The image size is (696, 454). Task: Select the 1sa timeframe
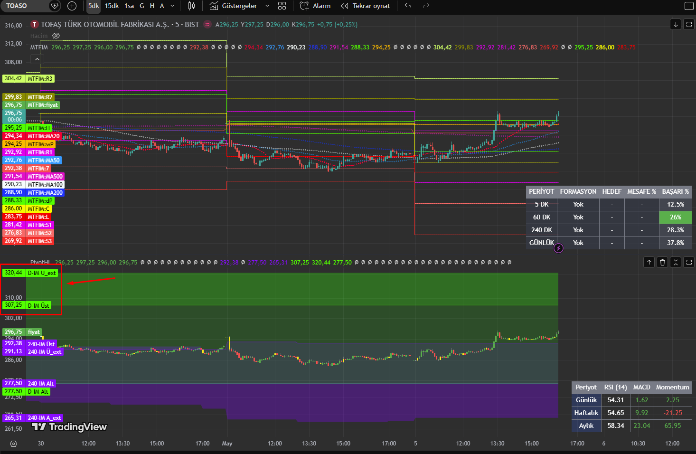pos(129,6)
